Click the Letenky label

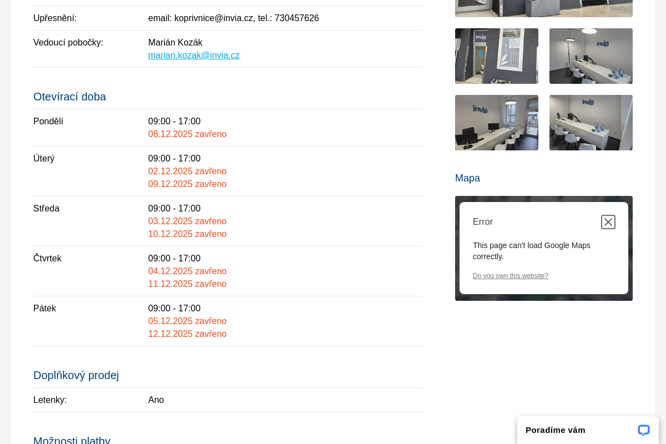pyautogui.click(x=50, y=400)
